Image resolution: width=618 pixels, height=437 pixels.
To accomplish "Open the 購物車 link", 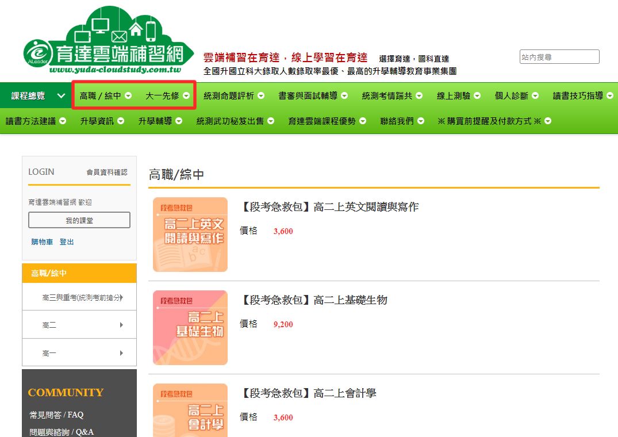I will coord(42,242).
